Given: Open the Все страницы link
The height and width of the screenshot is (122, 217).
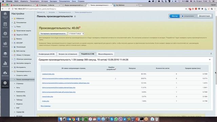Looking at the screenshot, I should click(x=45, y=106).
